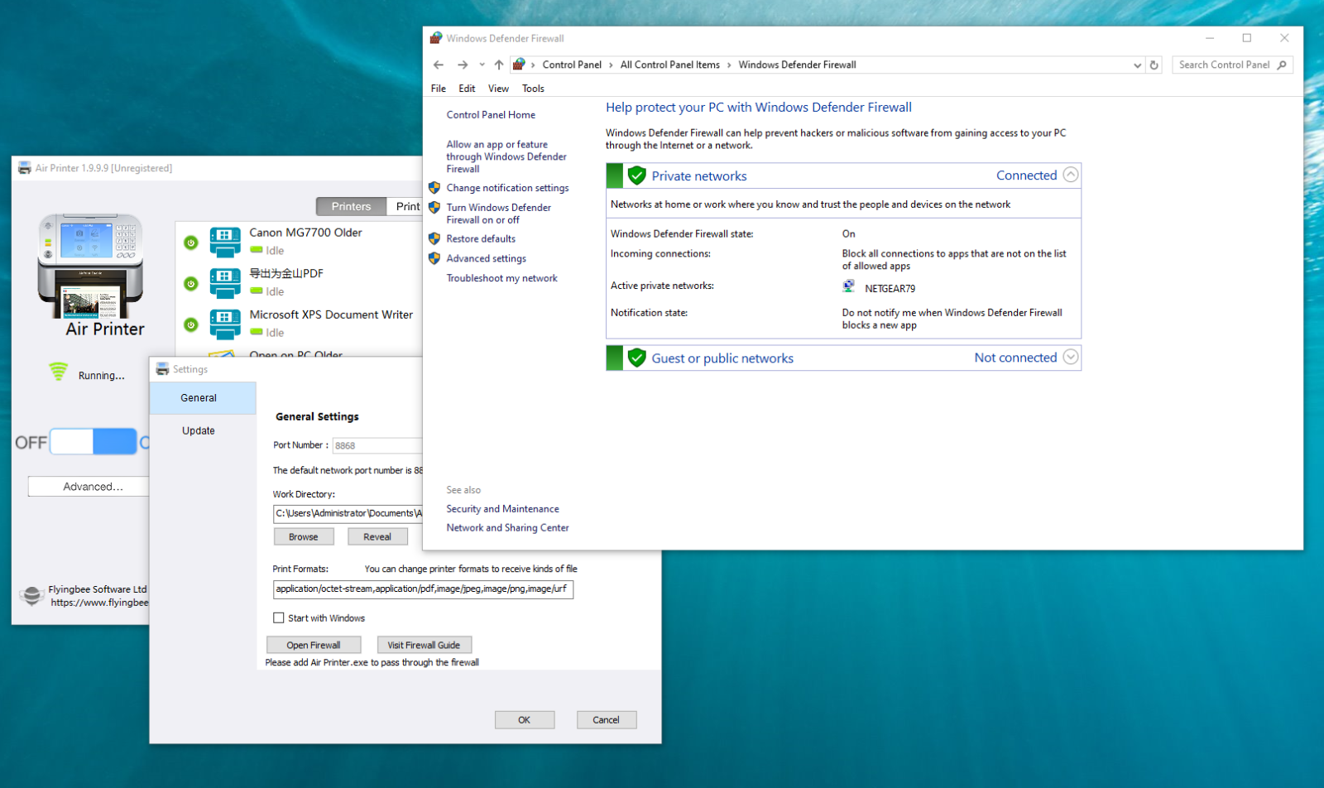Click Flyingbee Software logo icon

[x=31, y=595]
